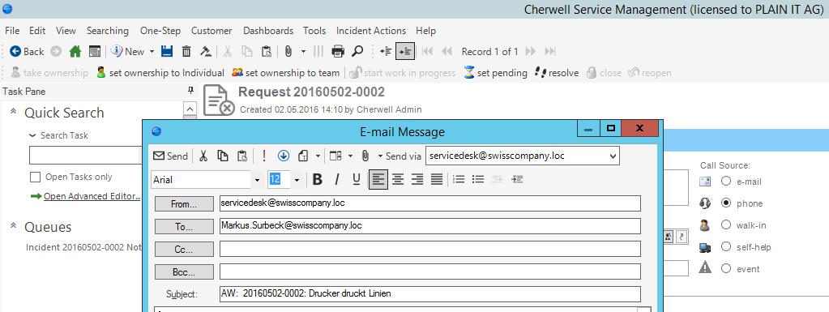Select walk-in as Call Source
Screen dimensions: 829x312
[x=726, y=224]
